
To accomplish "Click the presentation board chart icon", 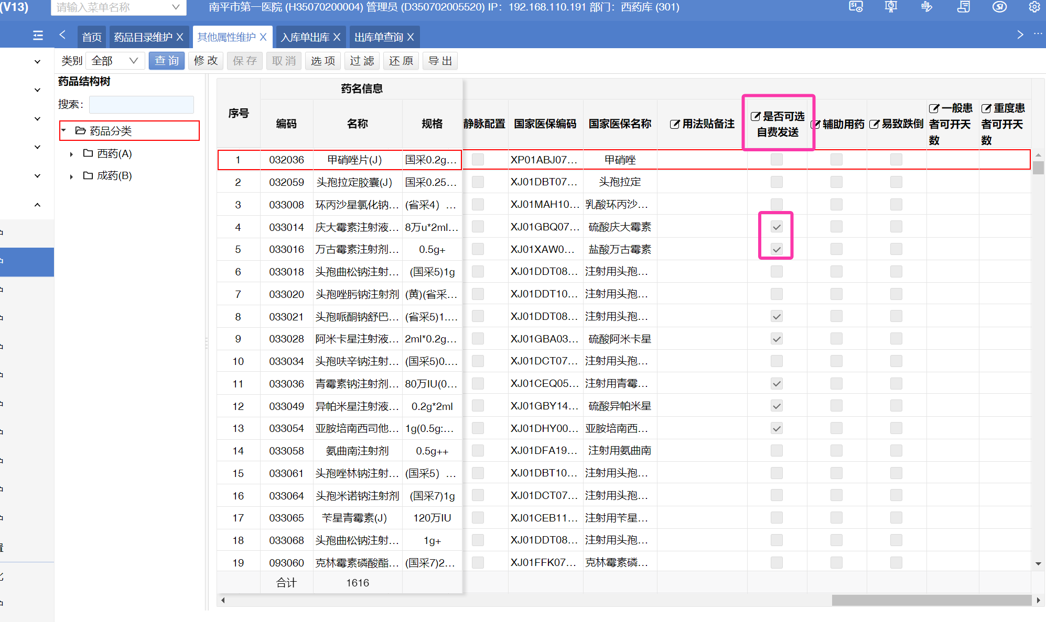I will 891,7.
